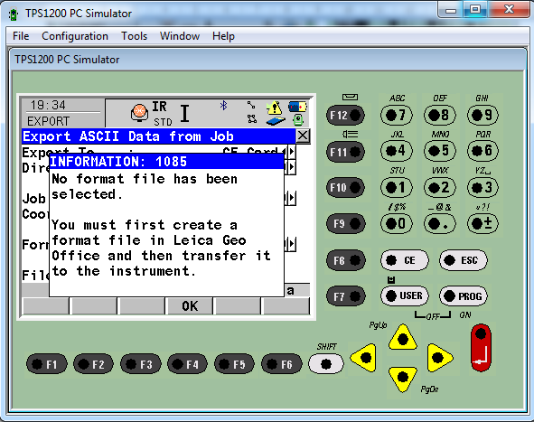Click the warning triangle status icon
This screenshot has height=422, width=534.
pos(274,108)
